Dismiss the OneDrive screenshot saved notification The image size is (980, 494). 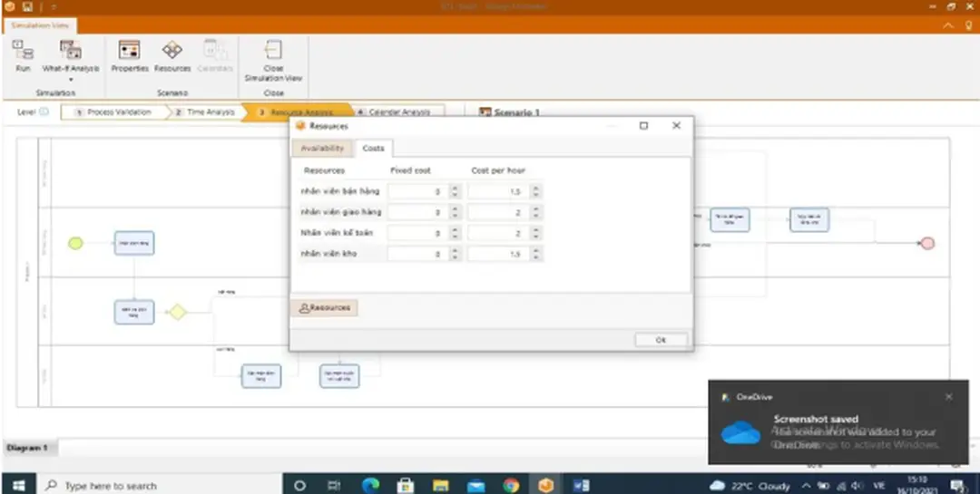click(x=949, y=397)
